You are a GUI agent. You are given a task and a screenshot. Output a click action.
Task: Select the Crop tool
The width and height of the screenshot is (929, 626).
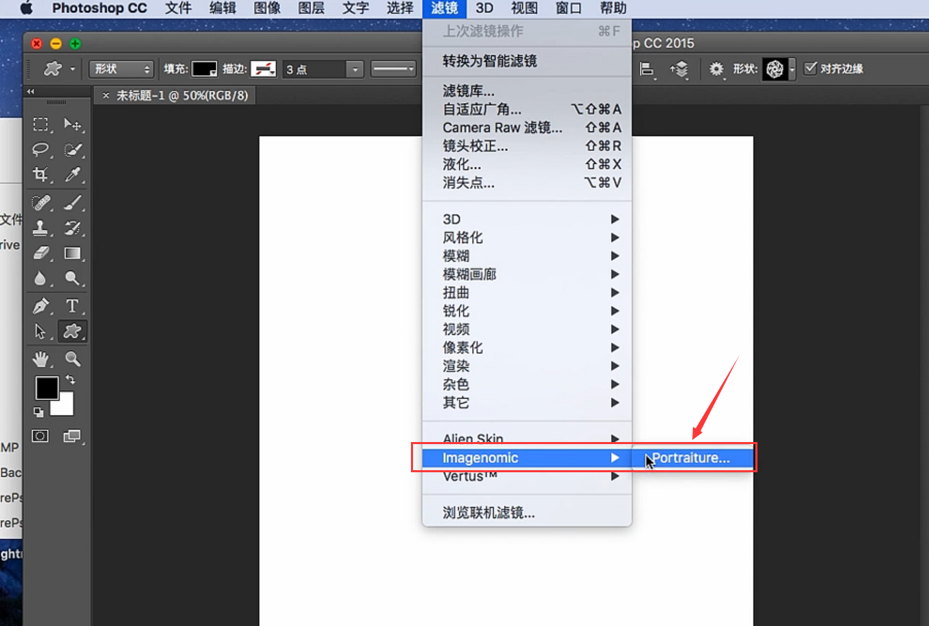point(40,174)
